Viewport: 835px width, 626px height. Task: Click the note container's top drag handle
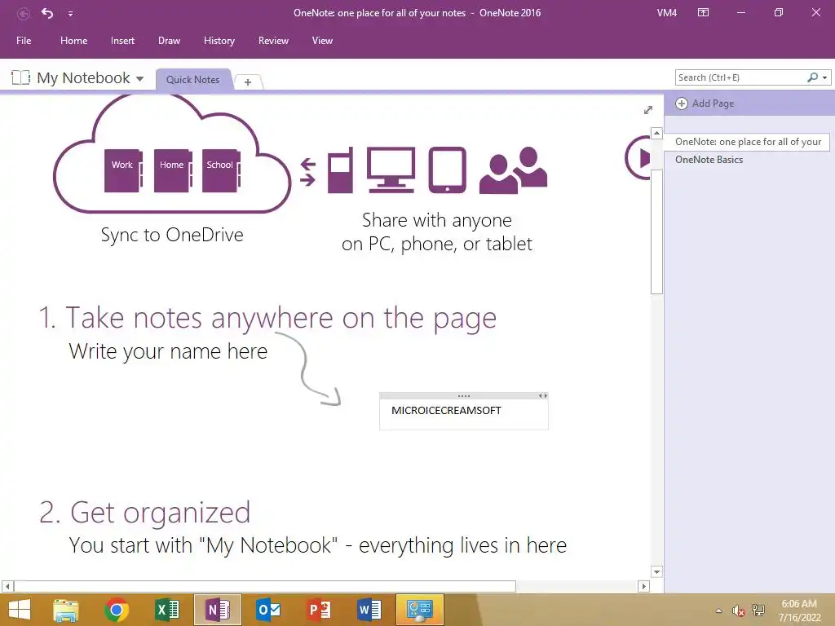(463, 395)
